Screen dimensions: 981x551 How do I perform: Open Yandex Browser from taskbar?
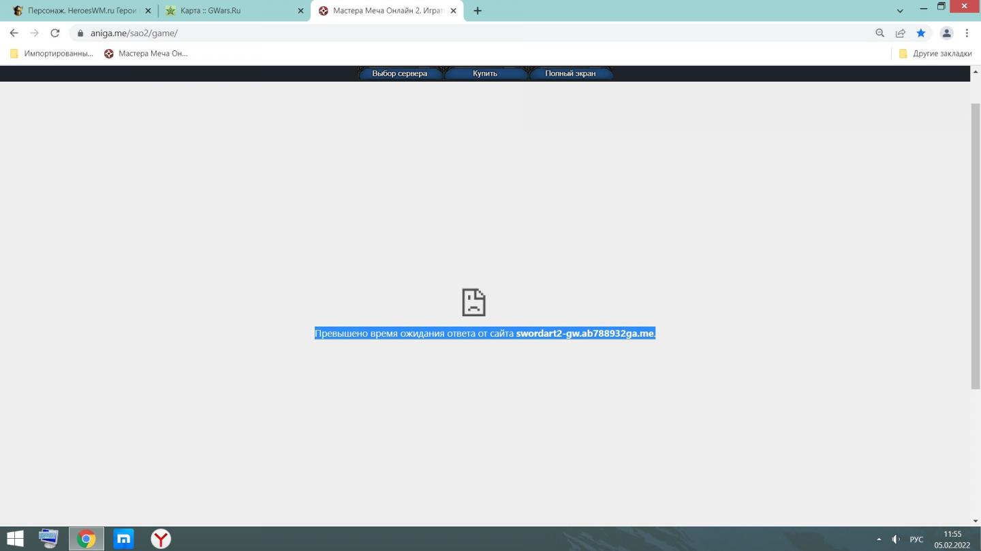[161, 539]
